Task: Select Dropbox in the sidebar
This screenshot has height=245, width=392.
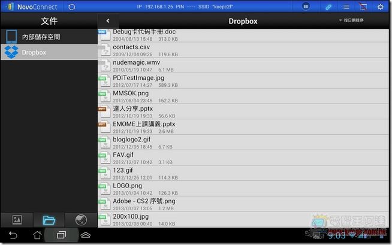Action: coord(49,52)
